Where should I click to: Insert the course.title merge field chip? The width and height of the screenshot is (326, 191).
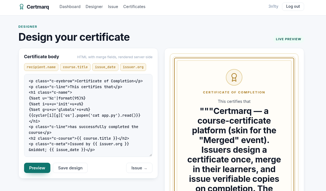click(75, 67)
